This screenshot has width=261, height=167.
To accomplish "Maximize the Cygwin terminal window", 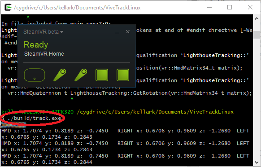I will pyautogui.click(x=230, y=7).
